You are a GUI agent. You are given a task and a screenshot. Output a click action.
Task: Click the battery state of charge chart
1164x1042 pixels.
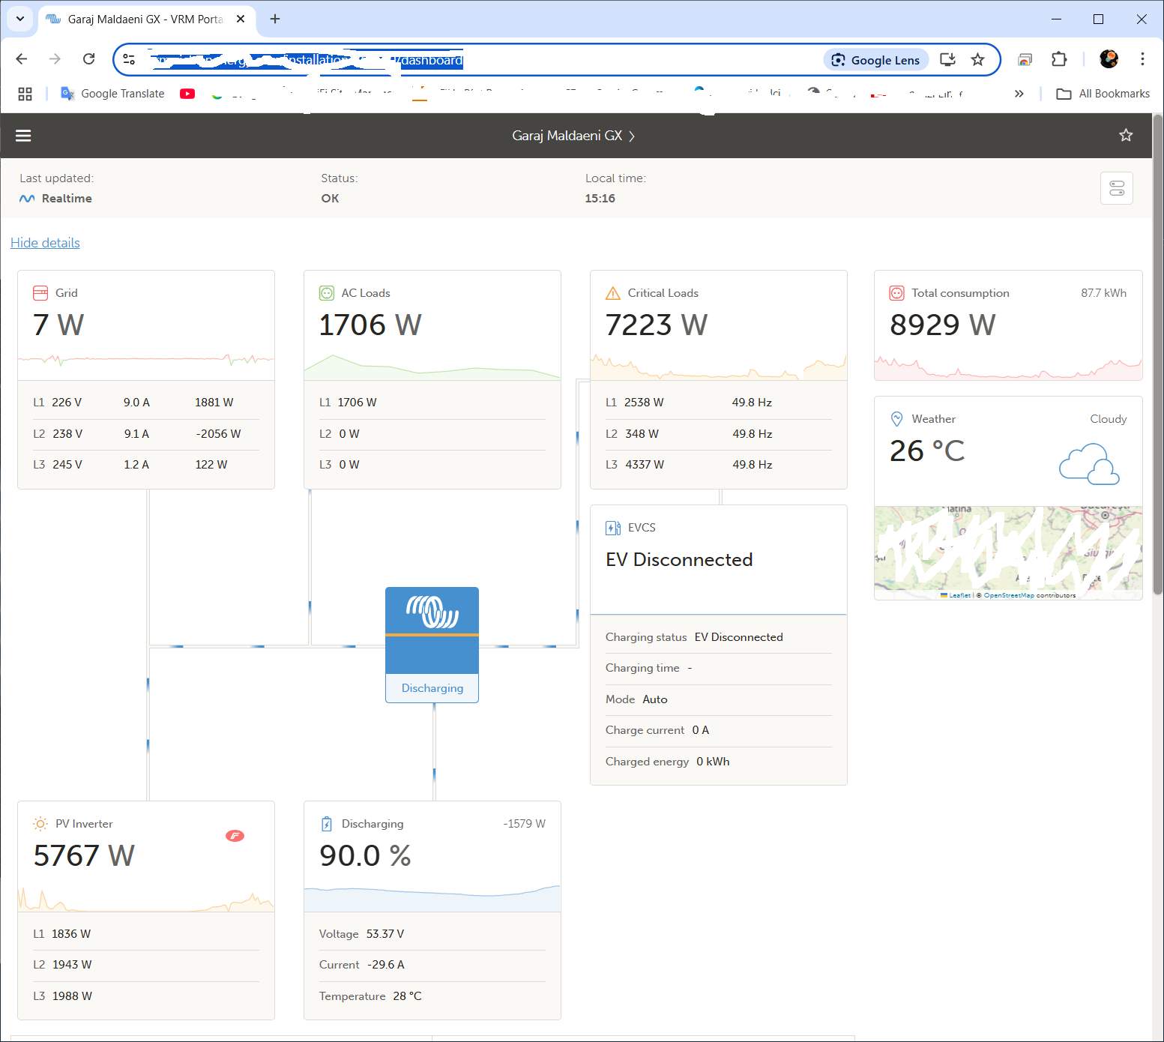coord(432,897)
